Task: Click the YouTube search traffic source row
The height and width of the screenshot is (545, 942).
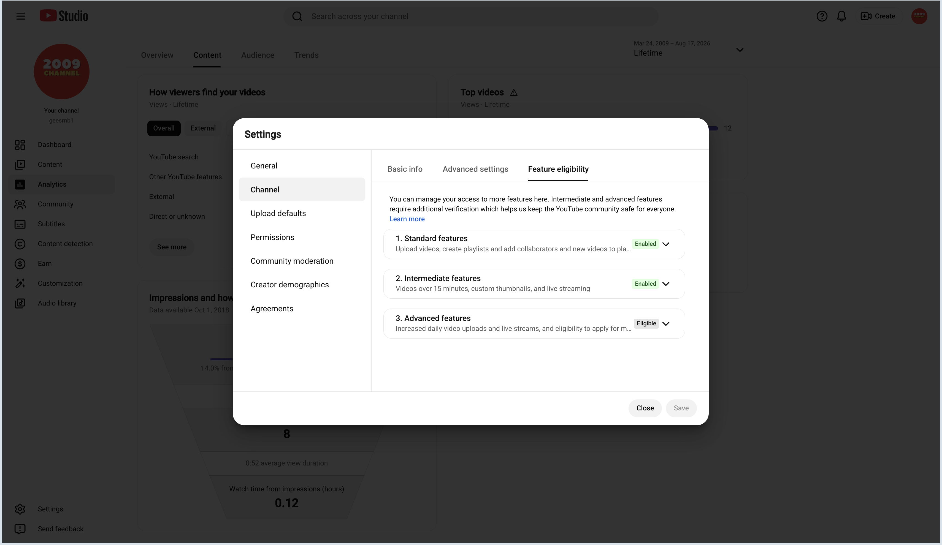Action: pos(174,157)
